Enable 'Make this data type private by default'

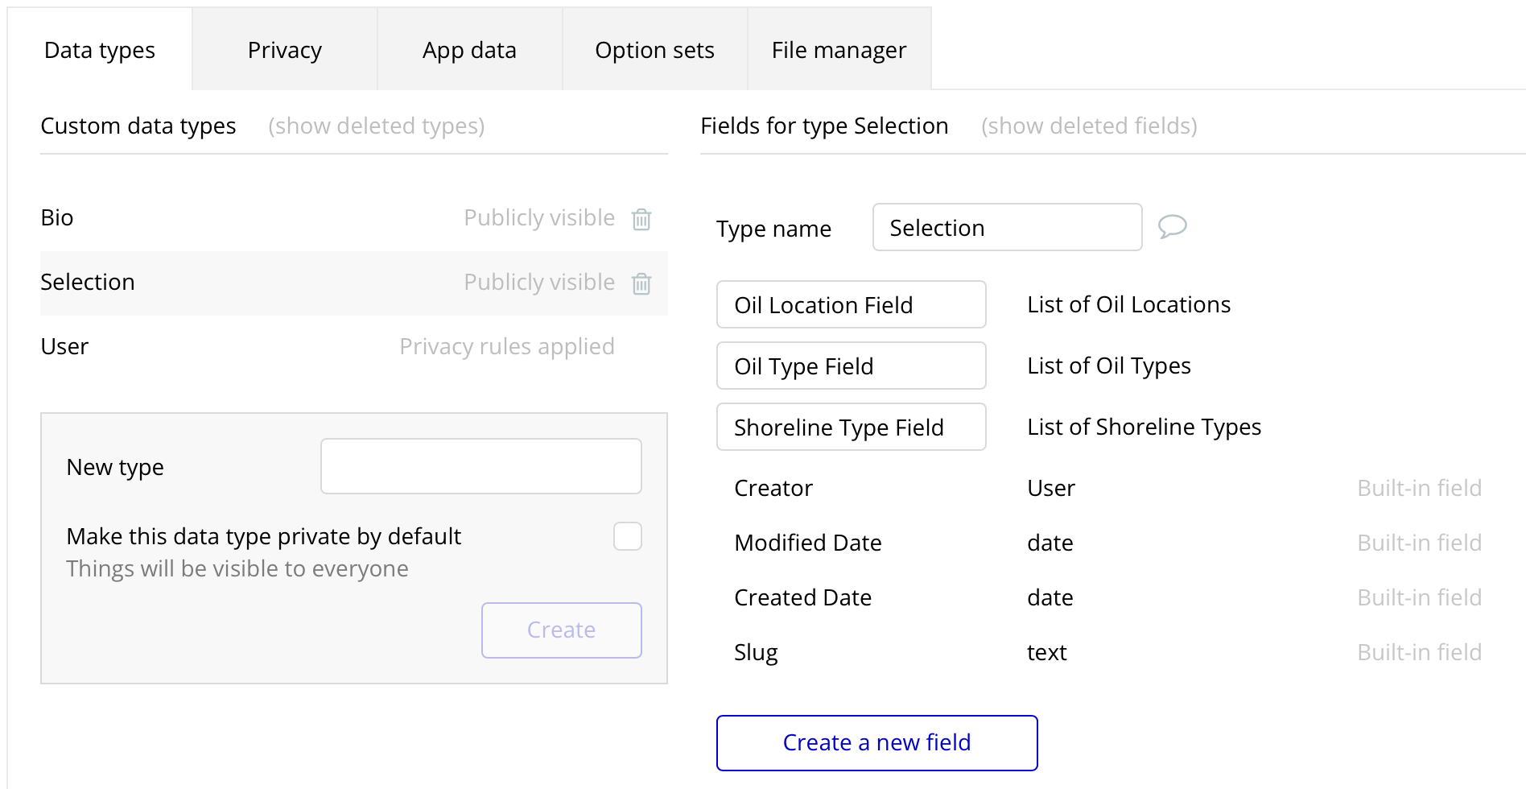pyautogui.click(x=627, y=536)
